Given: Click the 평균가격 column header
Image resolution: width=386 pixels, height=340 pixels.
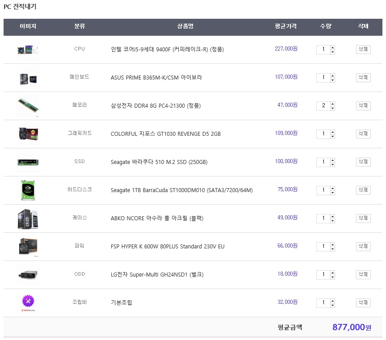Looking at the screenshot, I should click(x=286, y=26).
